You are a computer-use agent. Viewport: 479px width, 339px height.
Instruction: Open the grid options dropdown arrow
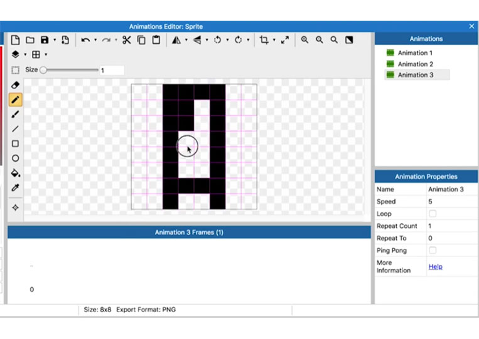tap(46, 55)
